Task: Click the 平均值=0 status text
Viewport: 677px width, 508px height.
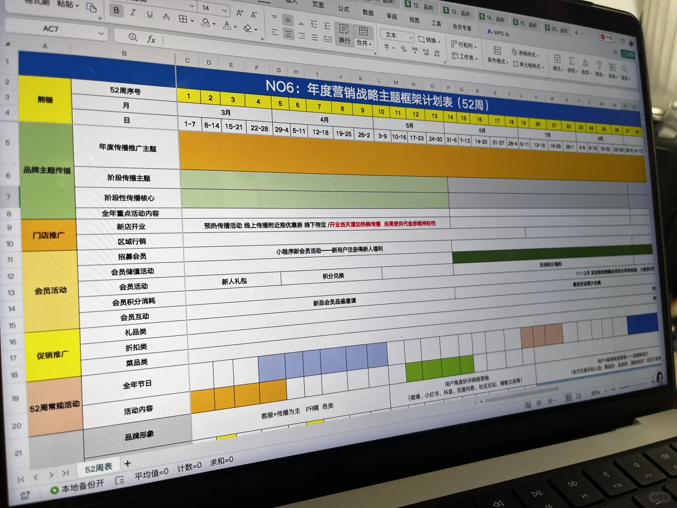Action: click(151, 474)
